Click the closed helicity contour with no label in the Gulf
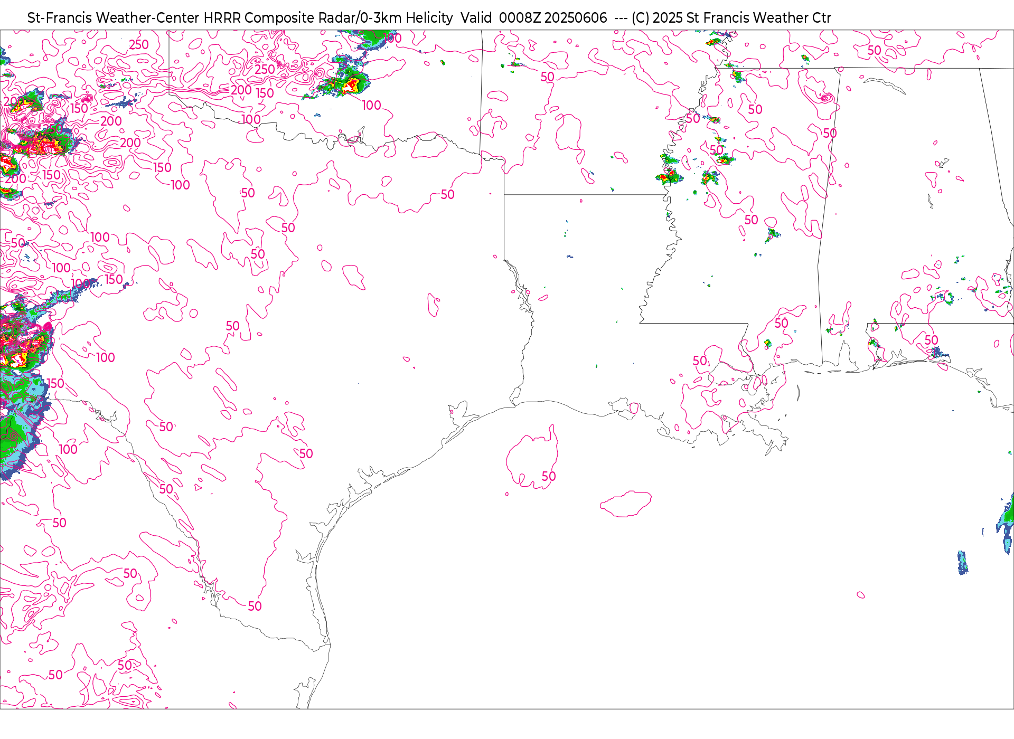Screen dimensions: 1014x739 point(626,504)
